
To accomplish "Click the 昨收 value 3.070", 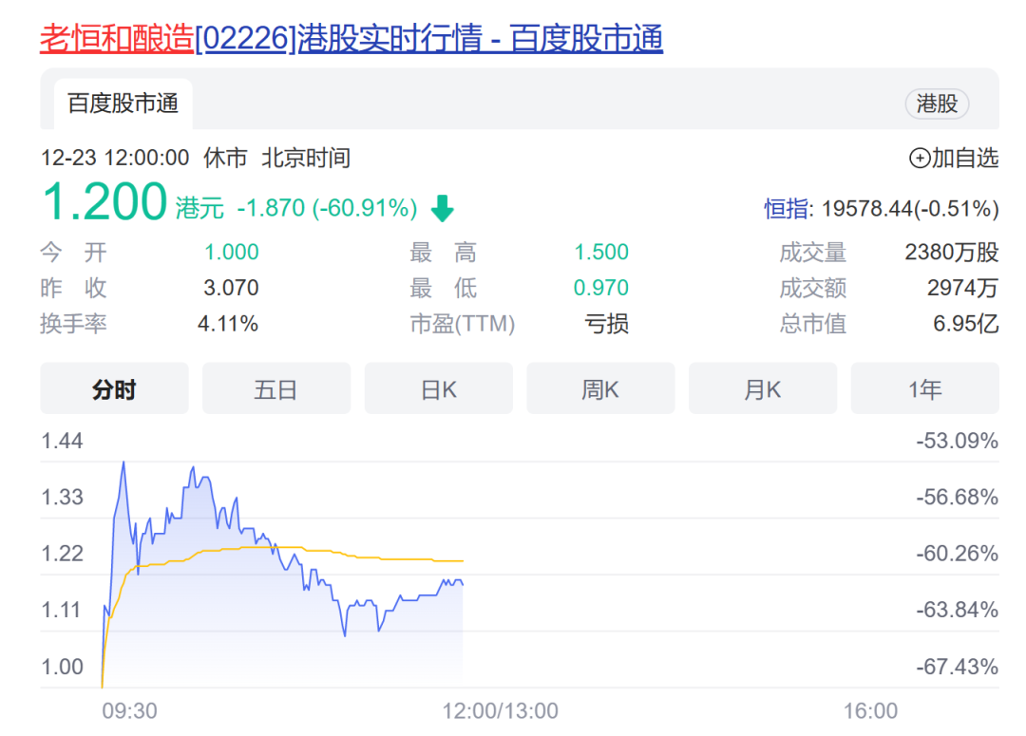I will click(x=231, y=288).
